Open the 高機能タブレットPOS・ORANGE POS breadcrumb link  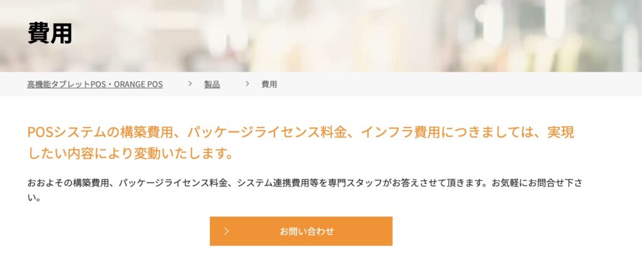[95, 84]
